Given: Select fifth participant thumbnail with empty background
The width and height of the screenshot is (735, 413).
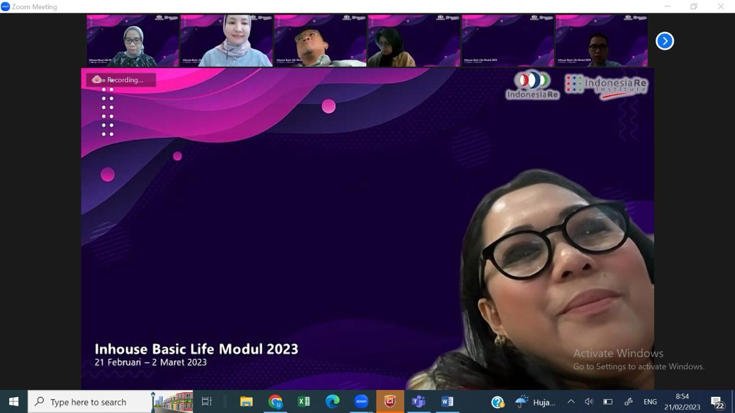Looking at the screenshot, I should tap(508, 41).
